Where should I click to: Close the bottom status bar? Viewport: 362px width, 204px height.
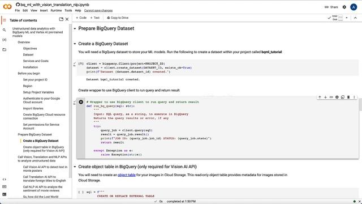point(360,202)
